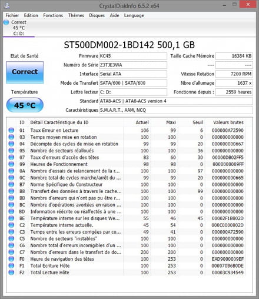
Task: Click status icon of row BE
Action: click(11, 218)
